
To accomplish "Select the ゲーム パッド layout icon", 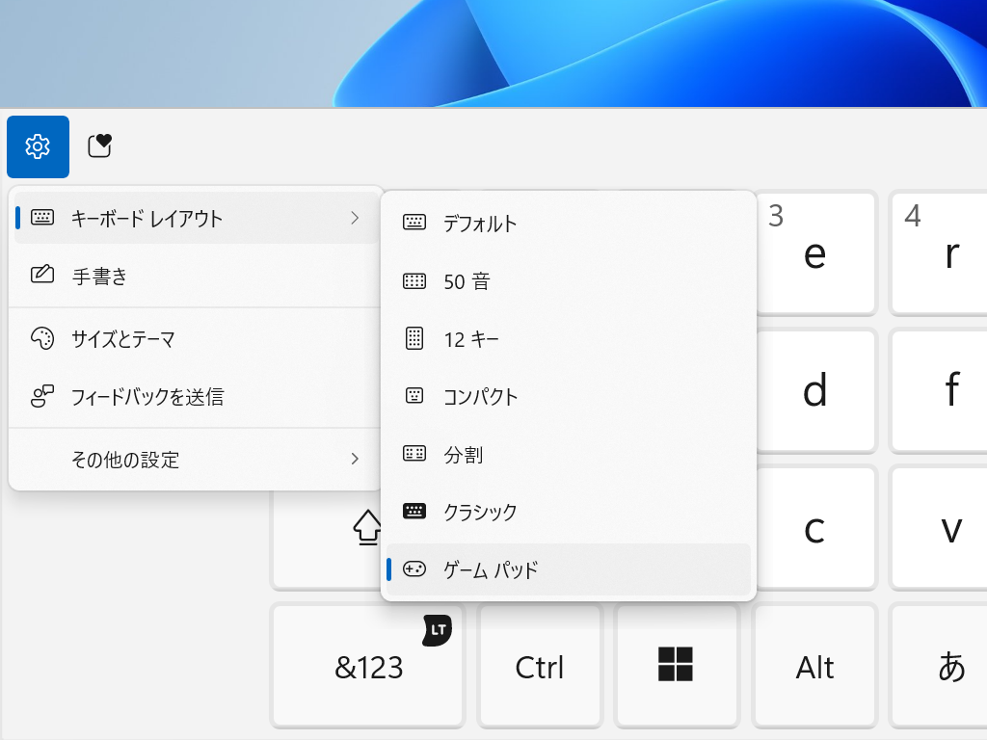I will pos(413,569).
